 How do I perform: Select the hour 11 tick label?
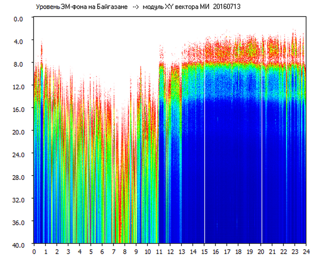coord(158,252)
